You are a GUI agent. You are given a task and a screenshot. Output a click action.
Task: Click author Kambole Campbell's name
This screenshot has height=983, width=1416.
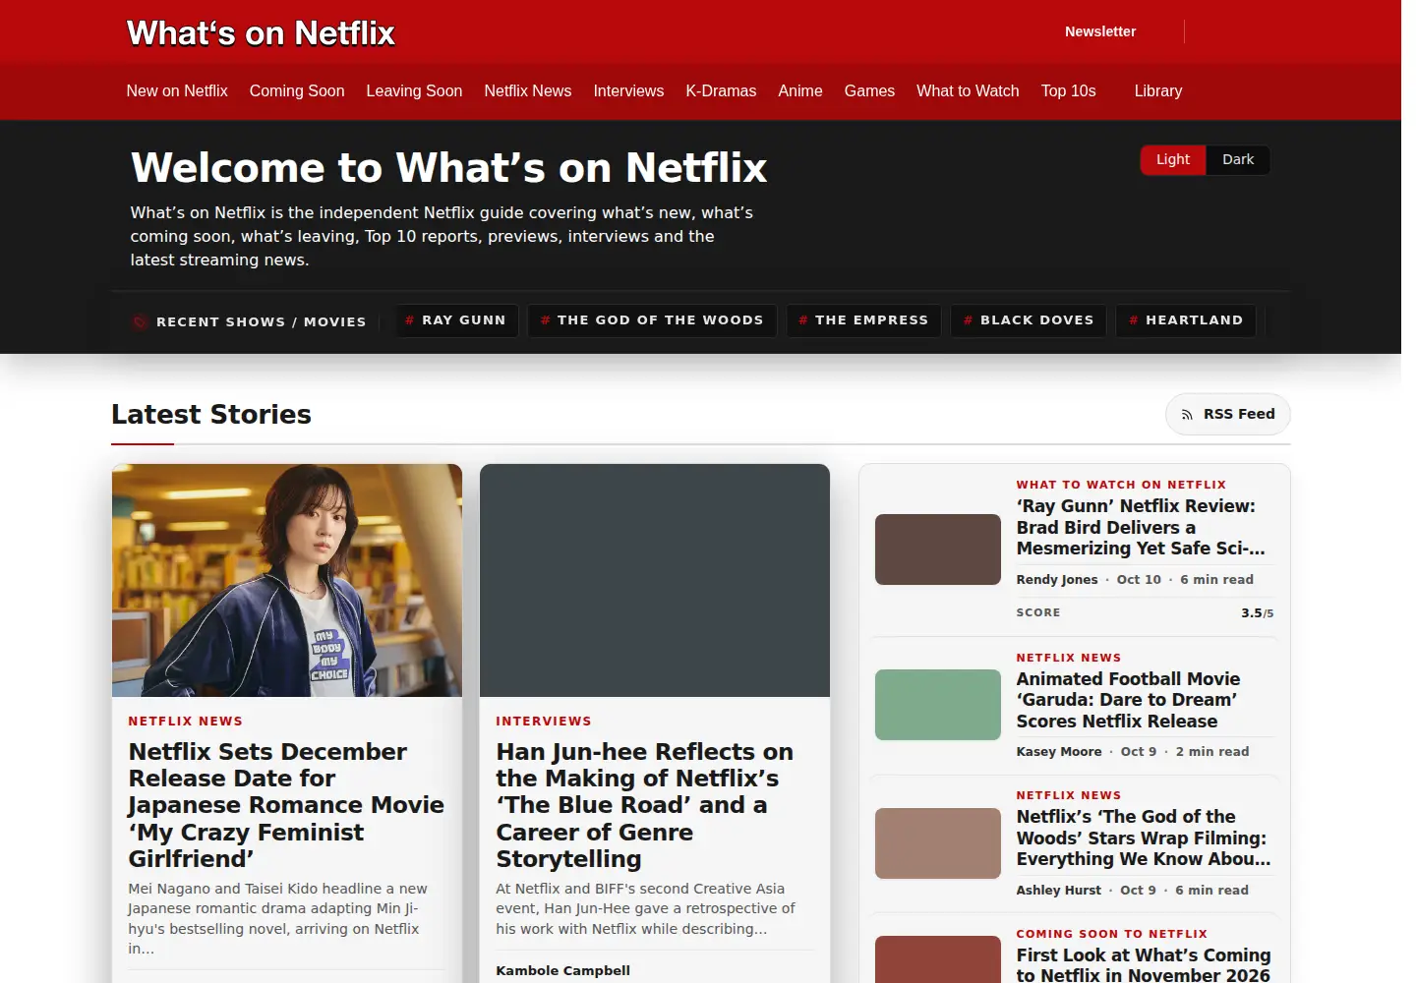(563, 970)
